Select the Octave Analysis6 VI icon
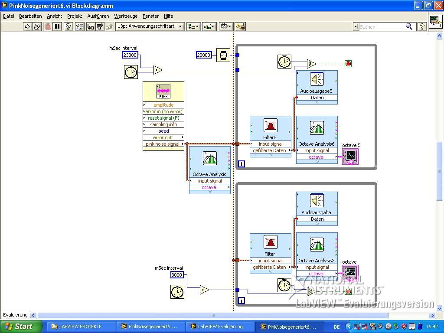Viewport: 444px width, 333px height. pyautogui.click(x=317, y=128)
